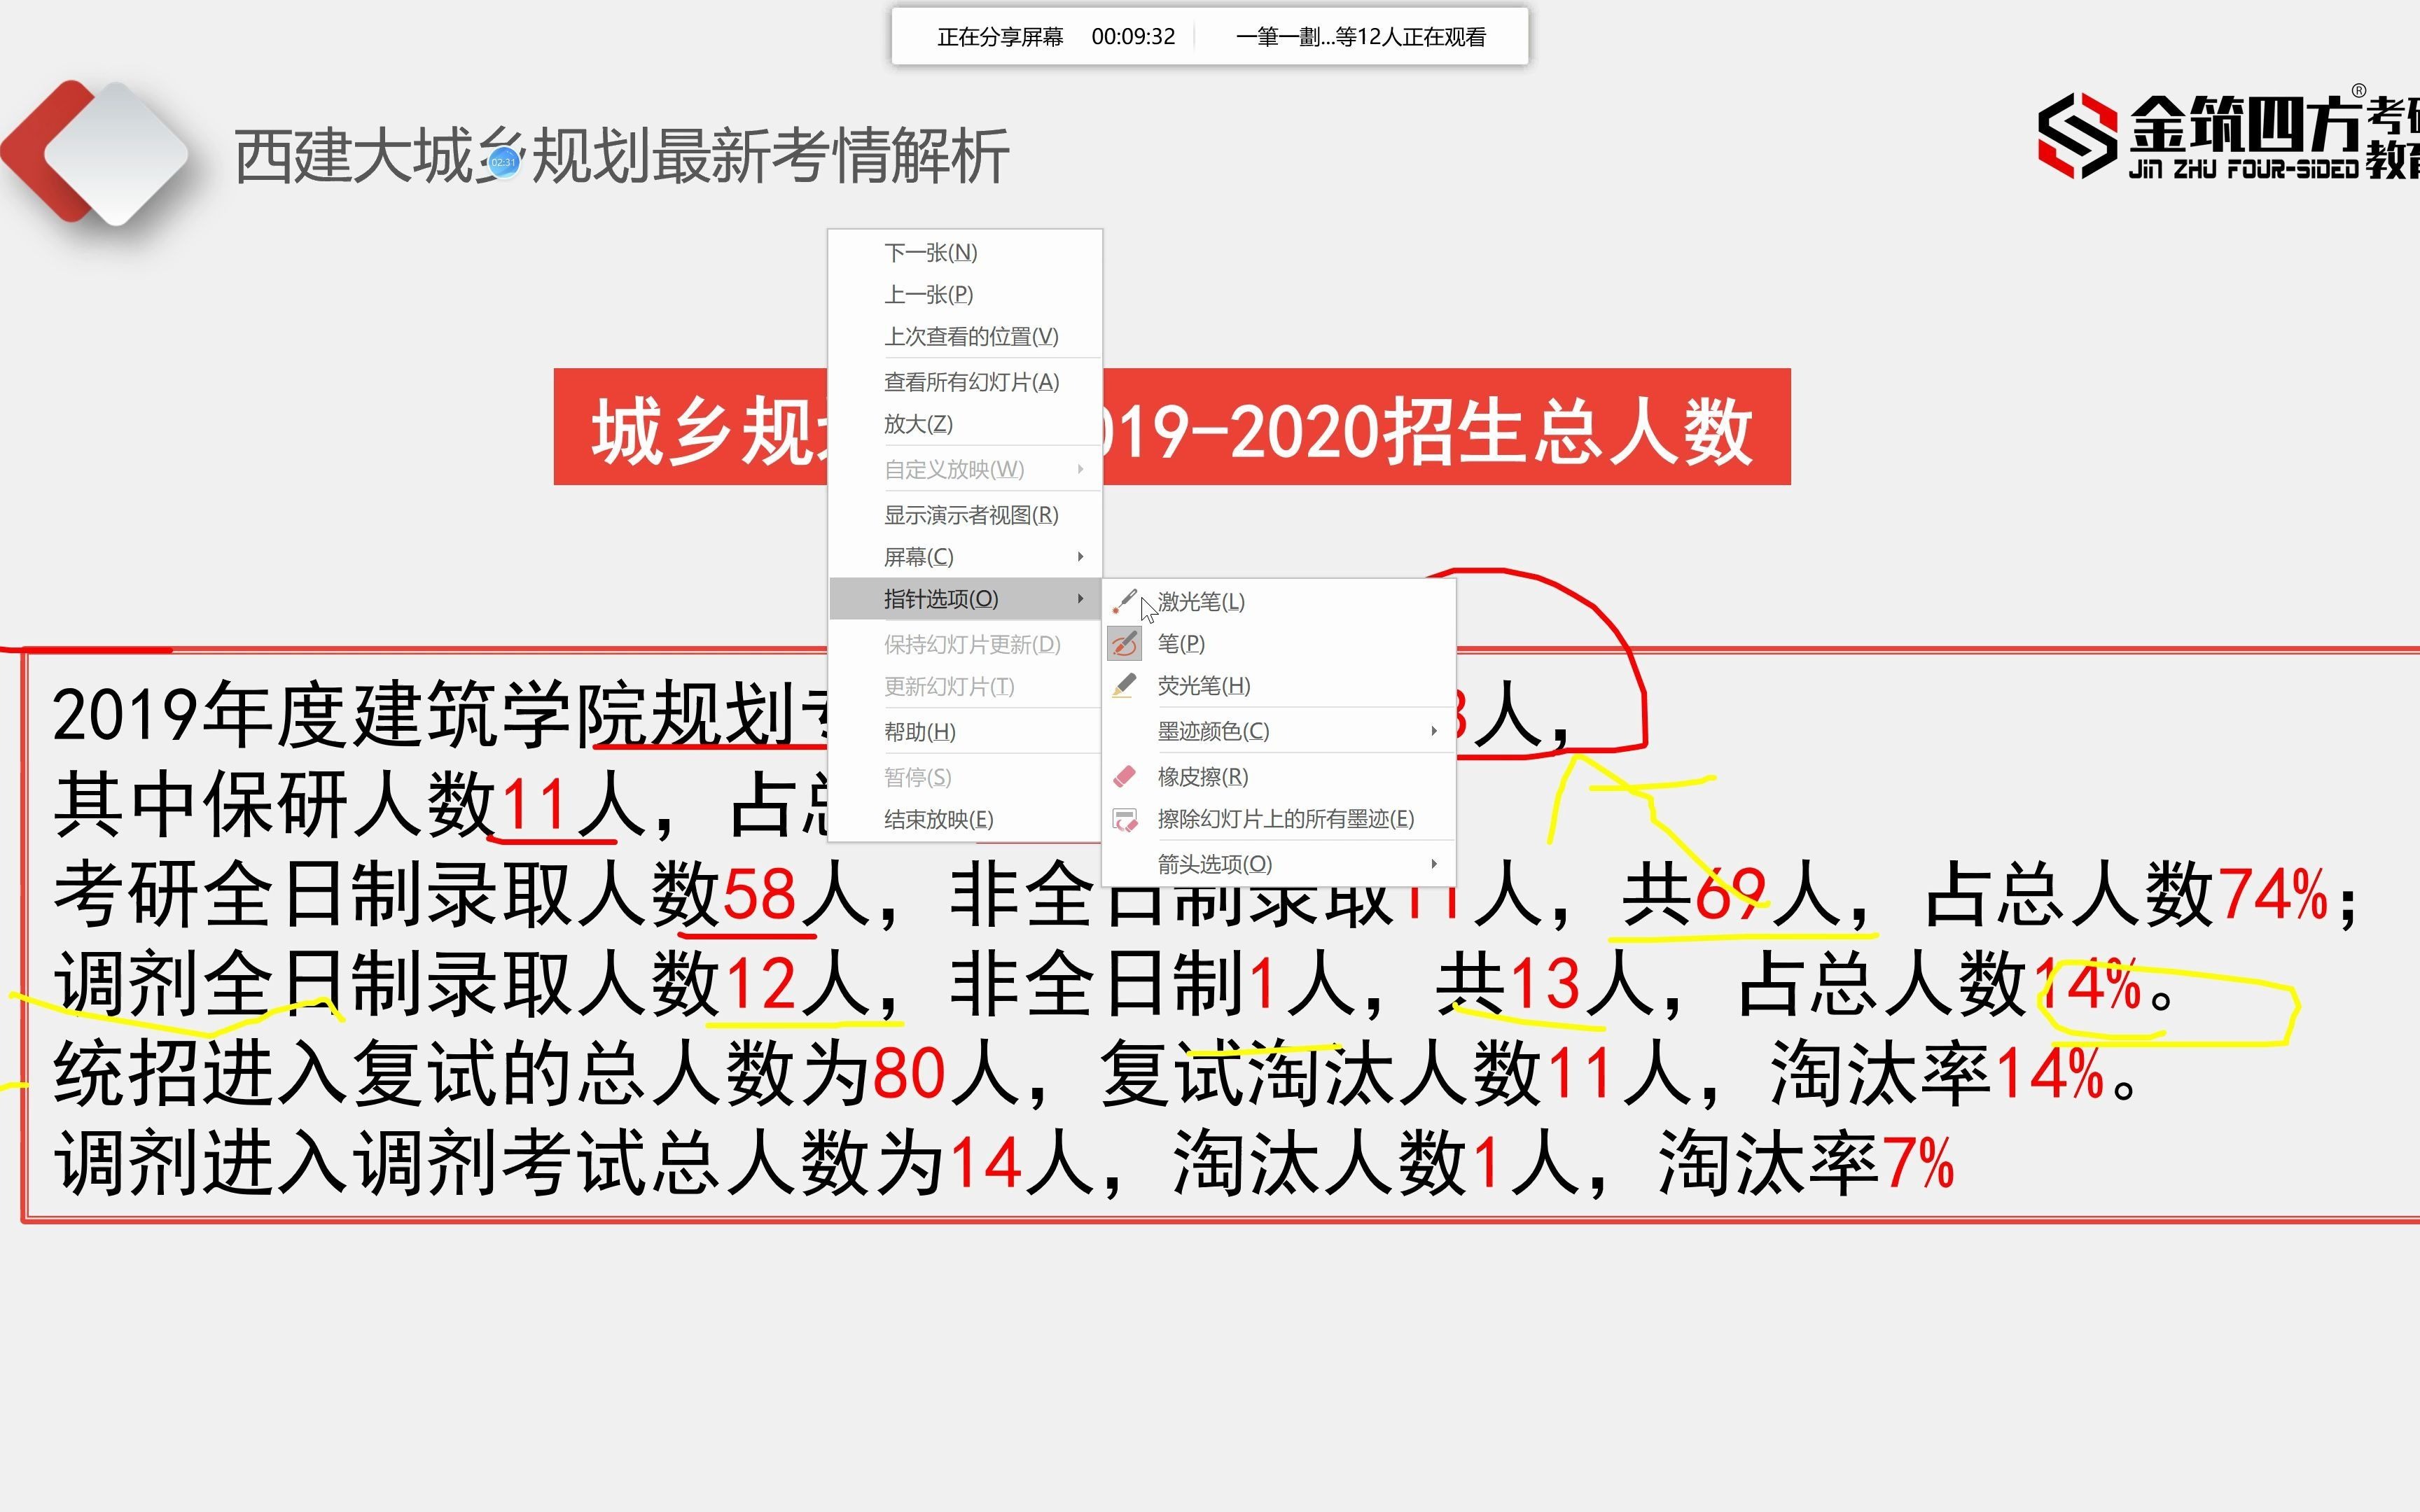Click the 正在分享屏幕 sharing status
Viewport: 2420px width, 1512px height.
click(x=1000, y=37)
